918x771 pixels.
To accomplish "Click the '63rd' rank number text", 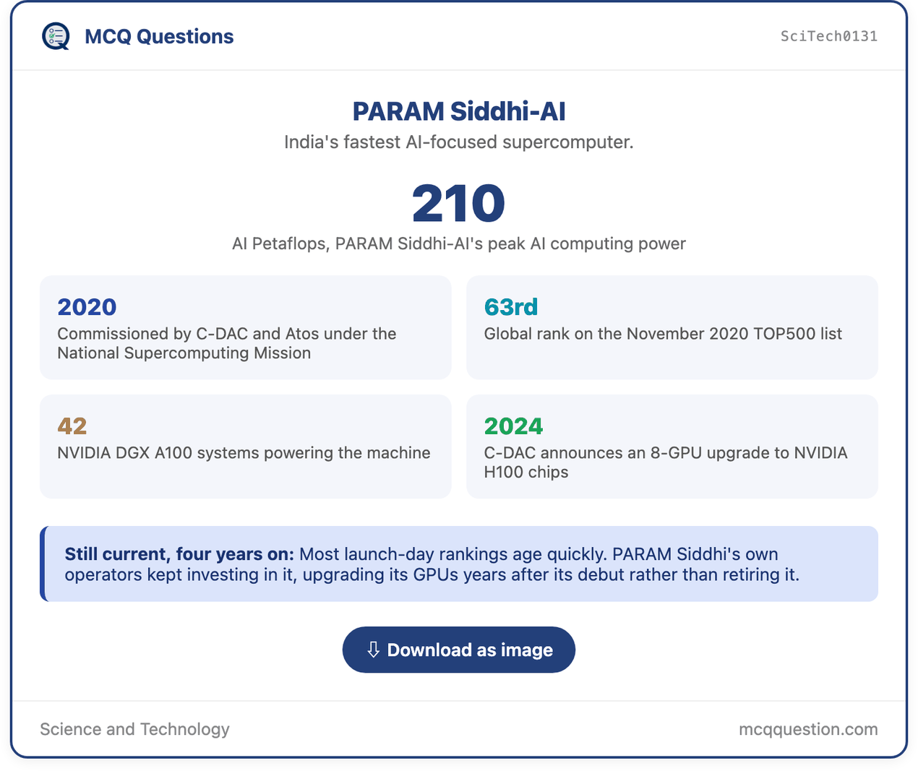I will 511,307.
